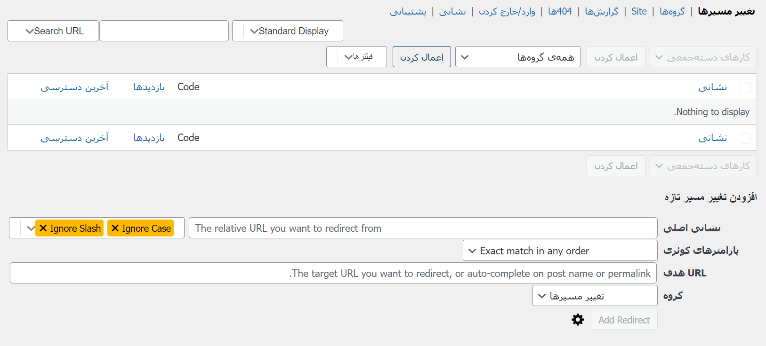This screenshot has height=346, width=766.
Task: Click the افزودن تغییر مسیر تازه heading
Action: click(710, 197)
